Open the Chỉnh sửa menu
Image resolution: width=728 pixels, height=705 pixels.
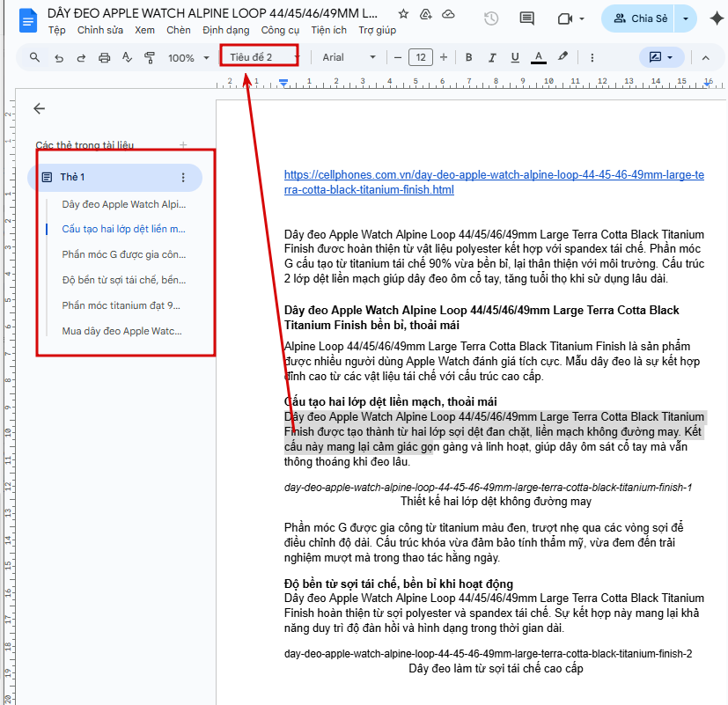[x=99, y=30]
